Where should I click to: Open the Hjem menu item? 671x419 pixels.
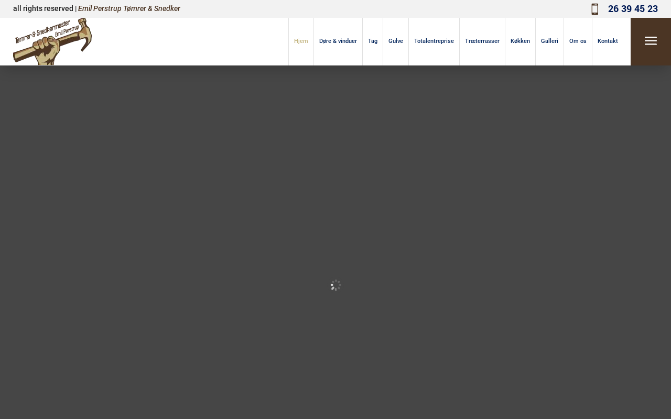(301, 41)
